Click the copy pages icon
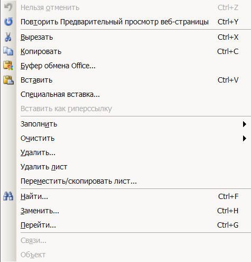The image size is (251, 262). pyautogui.click(x=8, y=51)
